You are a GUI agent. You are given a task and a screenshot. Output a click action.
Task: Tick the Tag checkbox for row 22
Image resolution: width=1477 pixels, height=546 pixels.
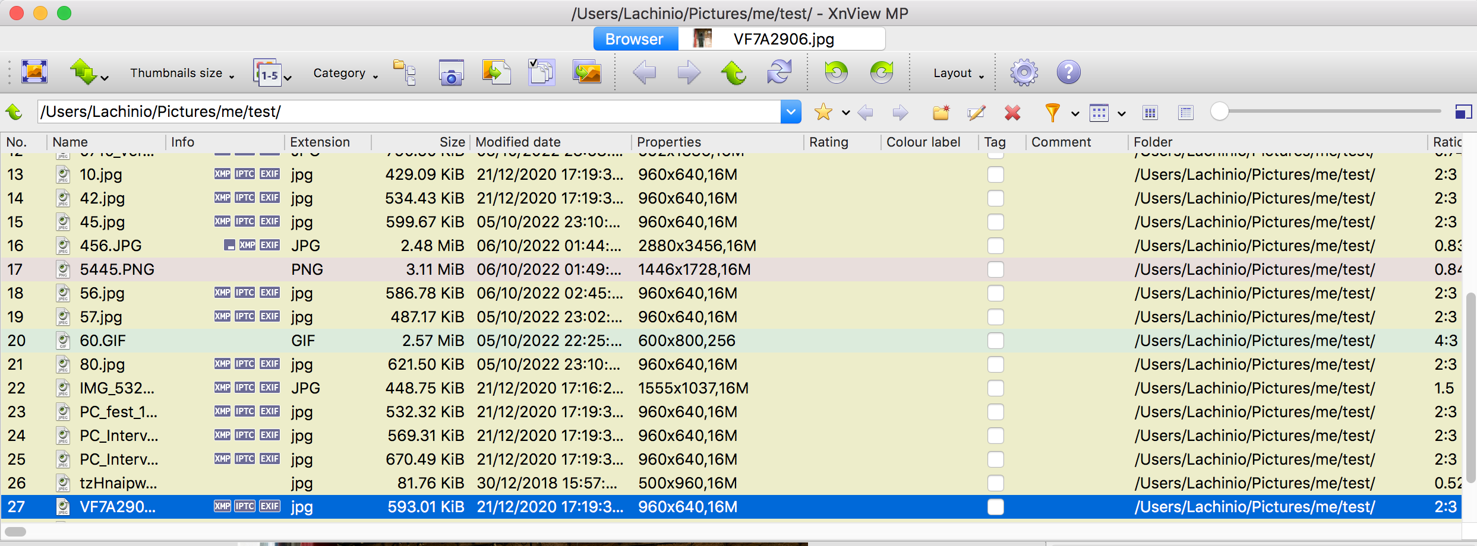[x=996, y=388]
